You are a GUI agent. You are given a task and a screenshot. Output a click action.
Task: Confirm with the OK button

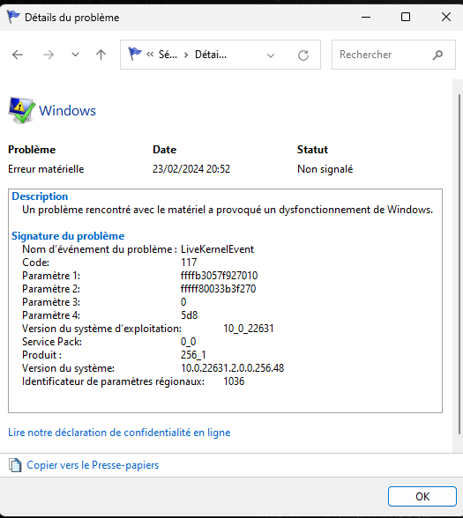click(422, 496)
